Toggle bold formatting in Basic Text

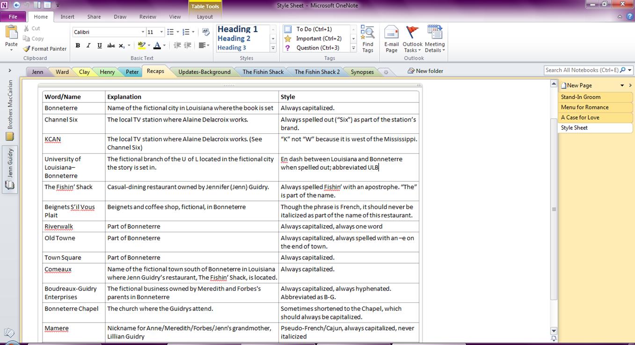[x=78, y=45]
